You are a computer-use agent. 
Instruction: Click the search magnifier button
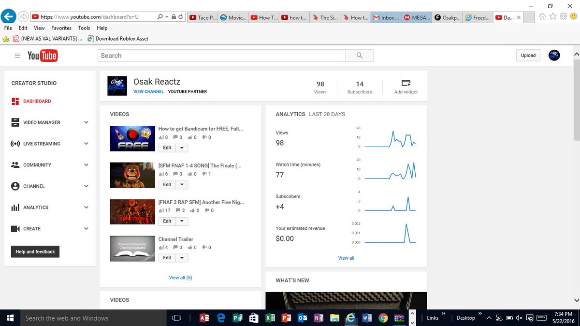click(x=360, y=56)
